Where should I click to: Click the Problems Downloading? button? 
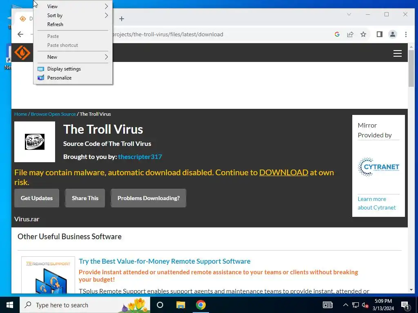pos(149,198)
